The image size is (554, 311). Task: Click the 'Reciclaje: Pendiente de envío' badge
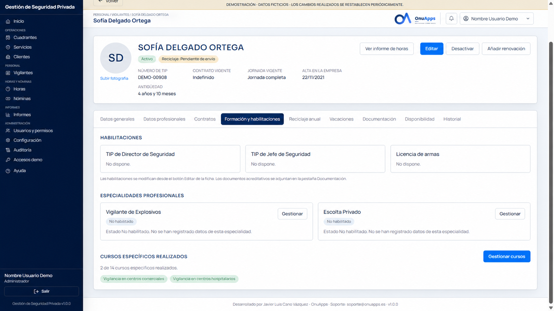coord(188,59)
